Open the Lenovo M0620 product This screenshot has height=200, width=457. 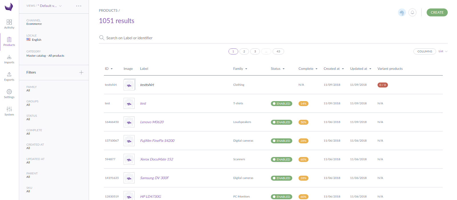[x=152, y=122]
